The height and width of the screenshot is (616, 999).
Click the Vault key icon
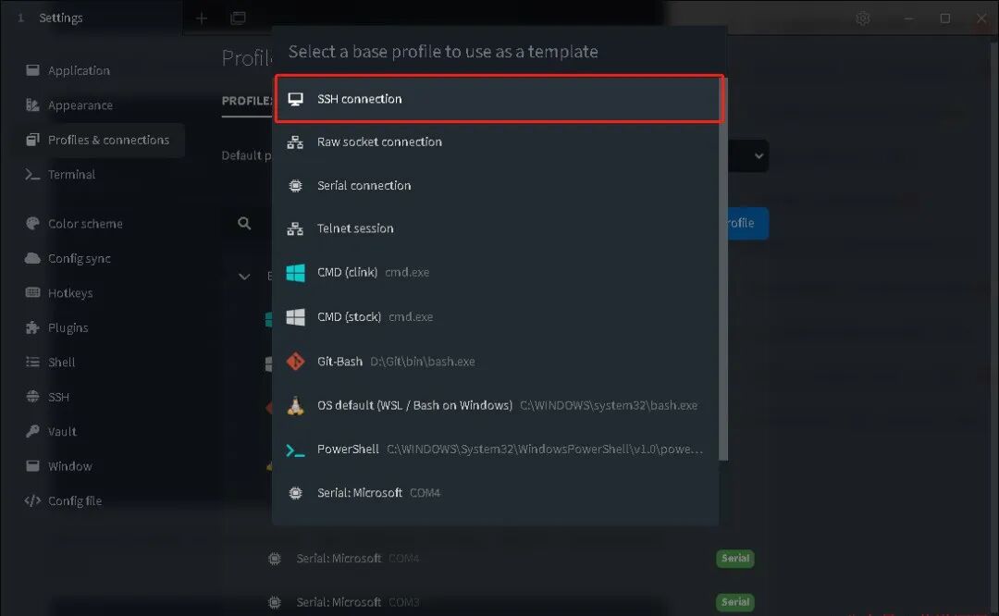(32, 431)
